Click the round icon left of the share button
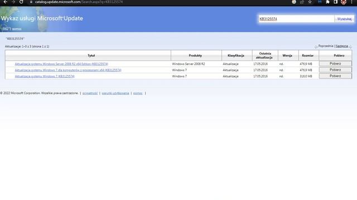The width and height of the screenshot is (357, 200). coord(294,2)
